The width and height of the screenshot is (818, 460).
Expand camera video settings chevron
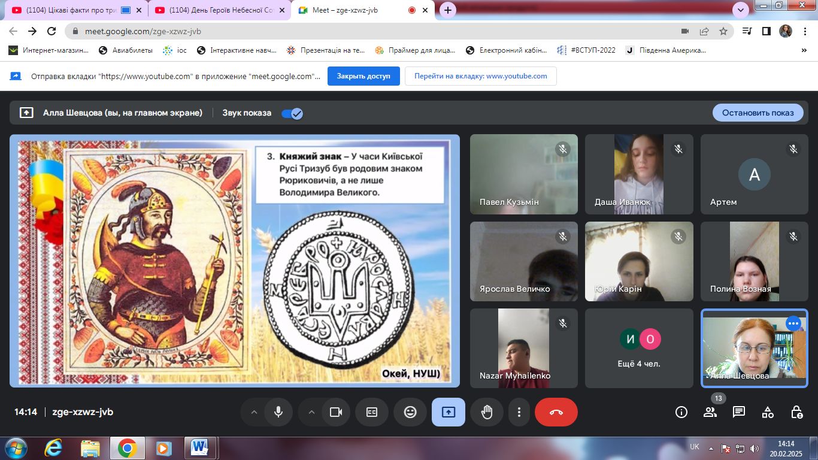311,412
